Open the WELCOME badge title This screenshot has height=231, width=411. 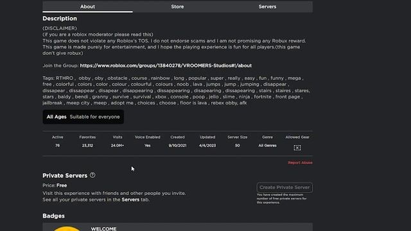[103, 228]
